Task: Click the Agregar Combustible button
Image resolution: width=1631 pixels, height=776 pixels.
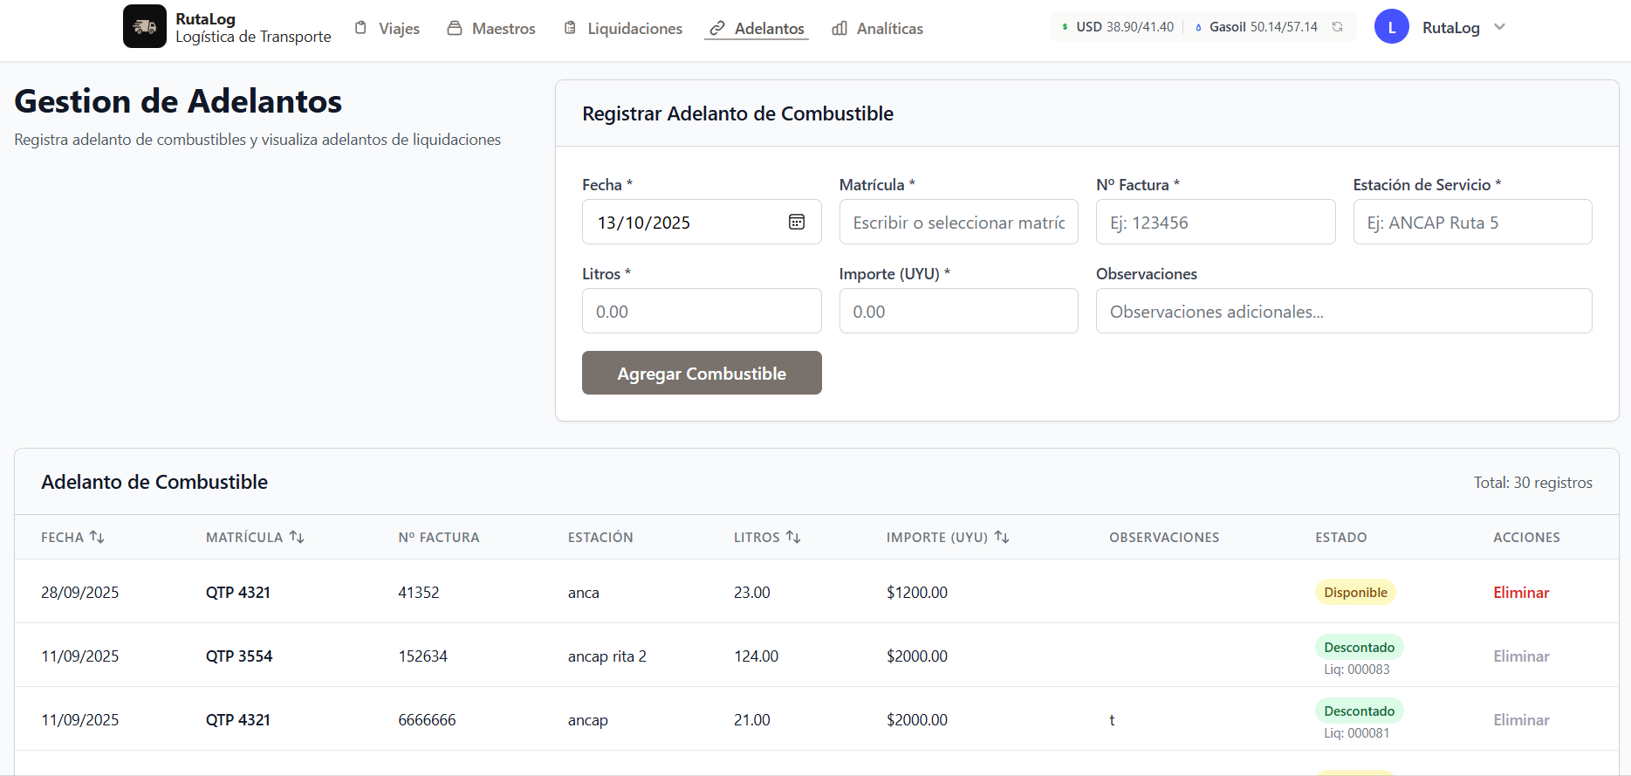Action: point(702,373)
